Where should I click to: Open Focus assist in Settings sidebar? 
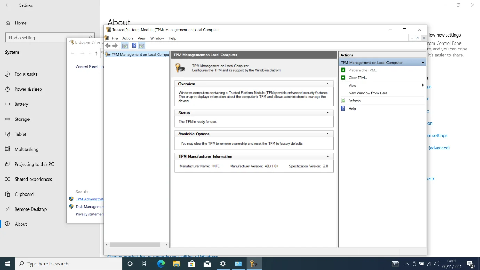[x=26, y=74]
